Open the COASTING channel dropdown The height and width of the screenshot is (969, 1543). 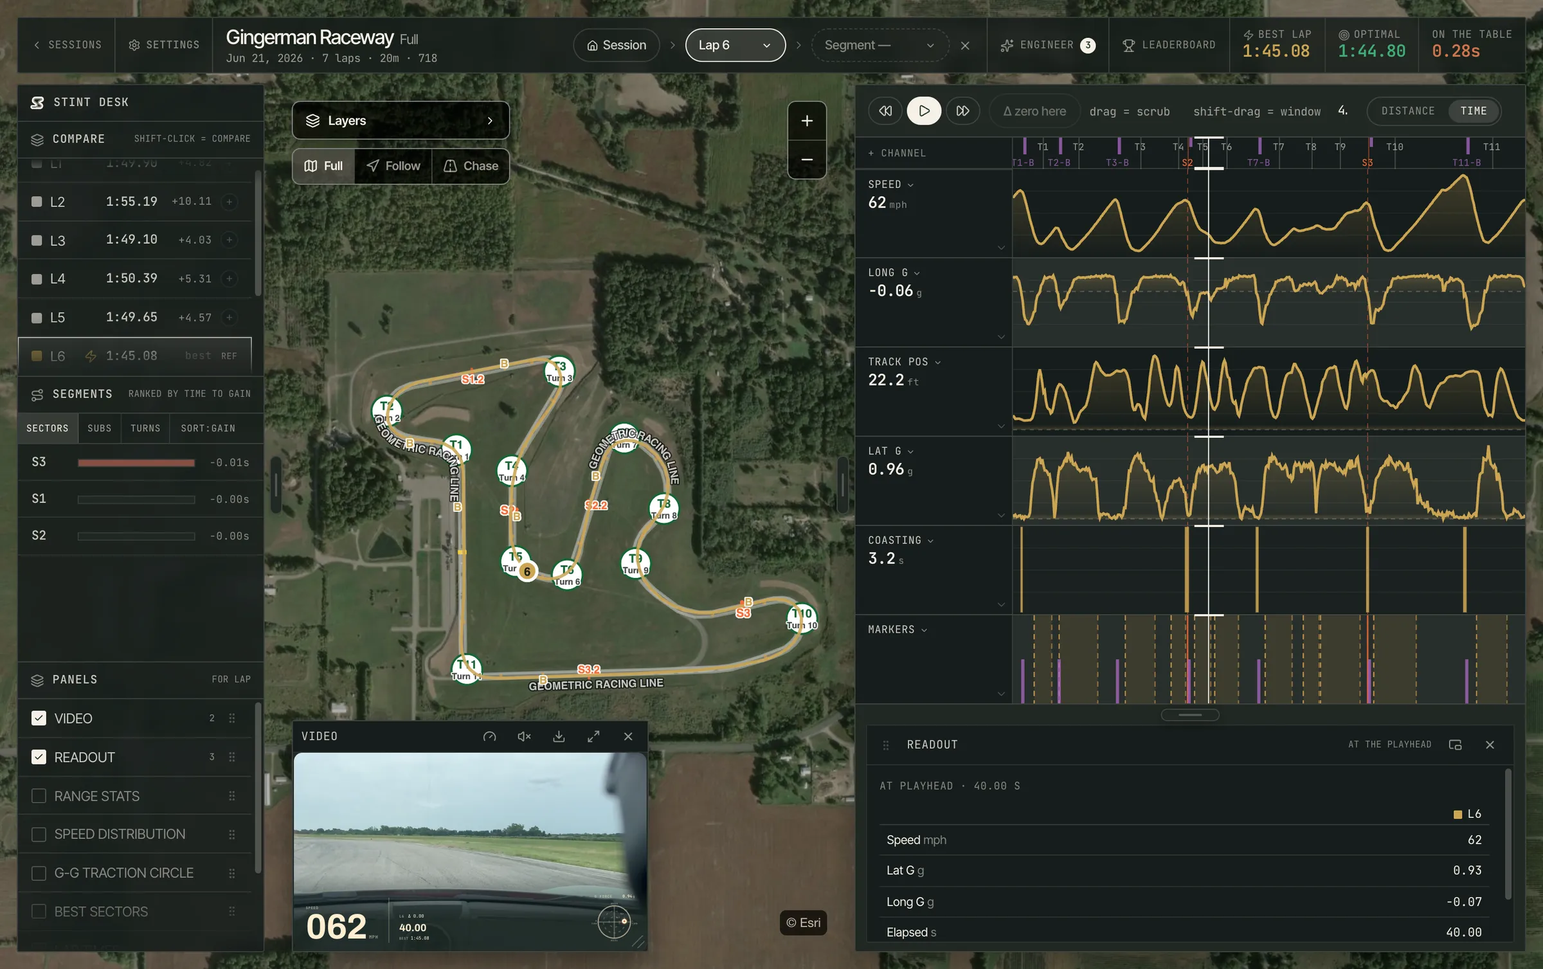coord(901,540)
